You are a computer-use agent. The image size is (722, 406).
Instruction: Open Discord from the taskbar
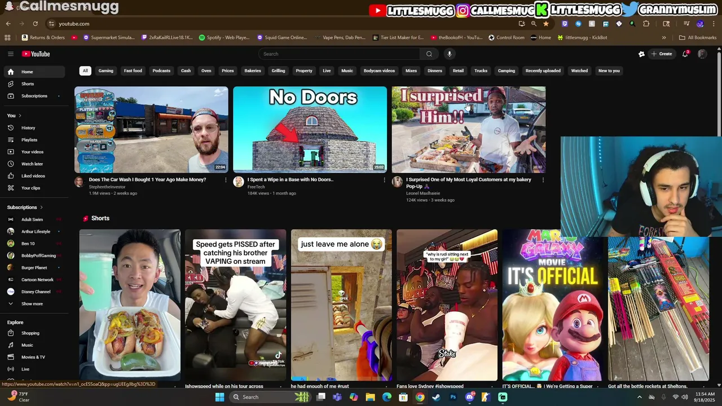click(x=469, y=397)
